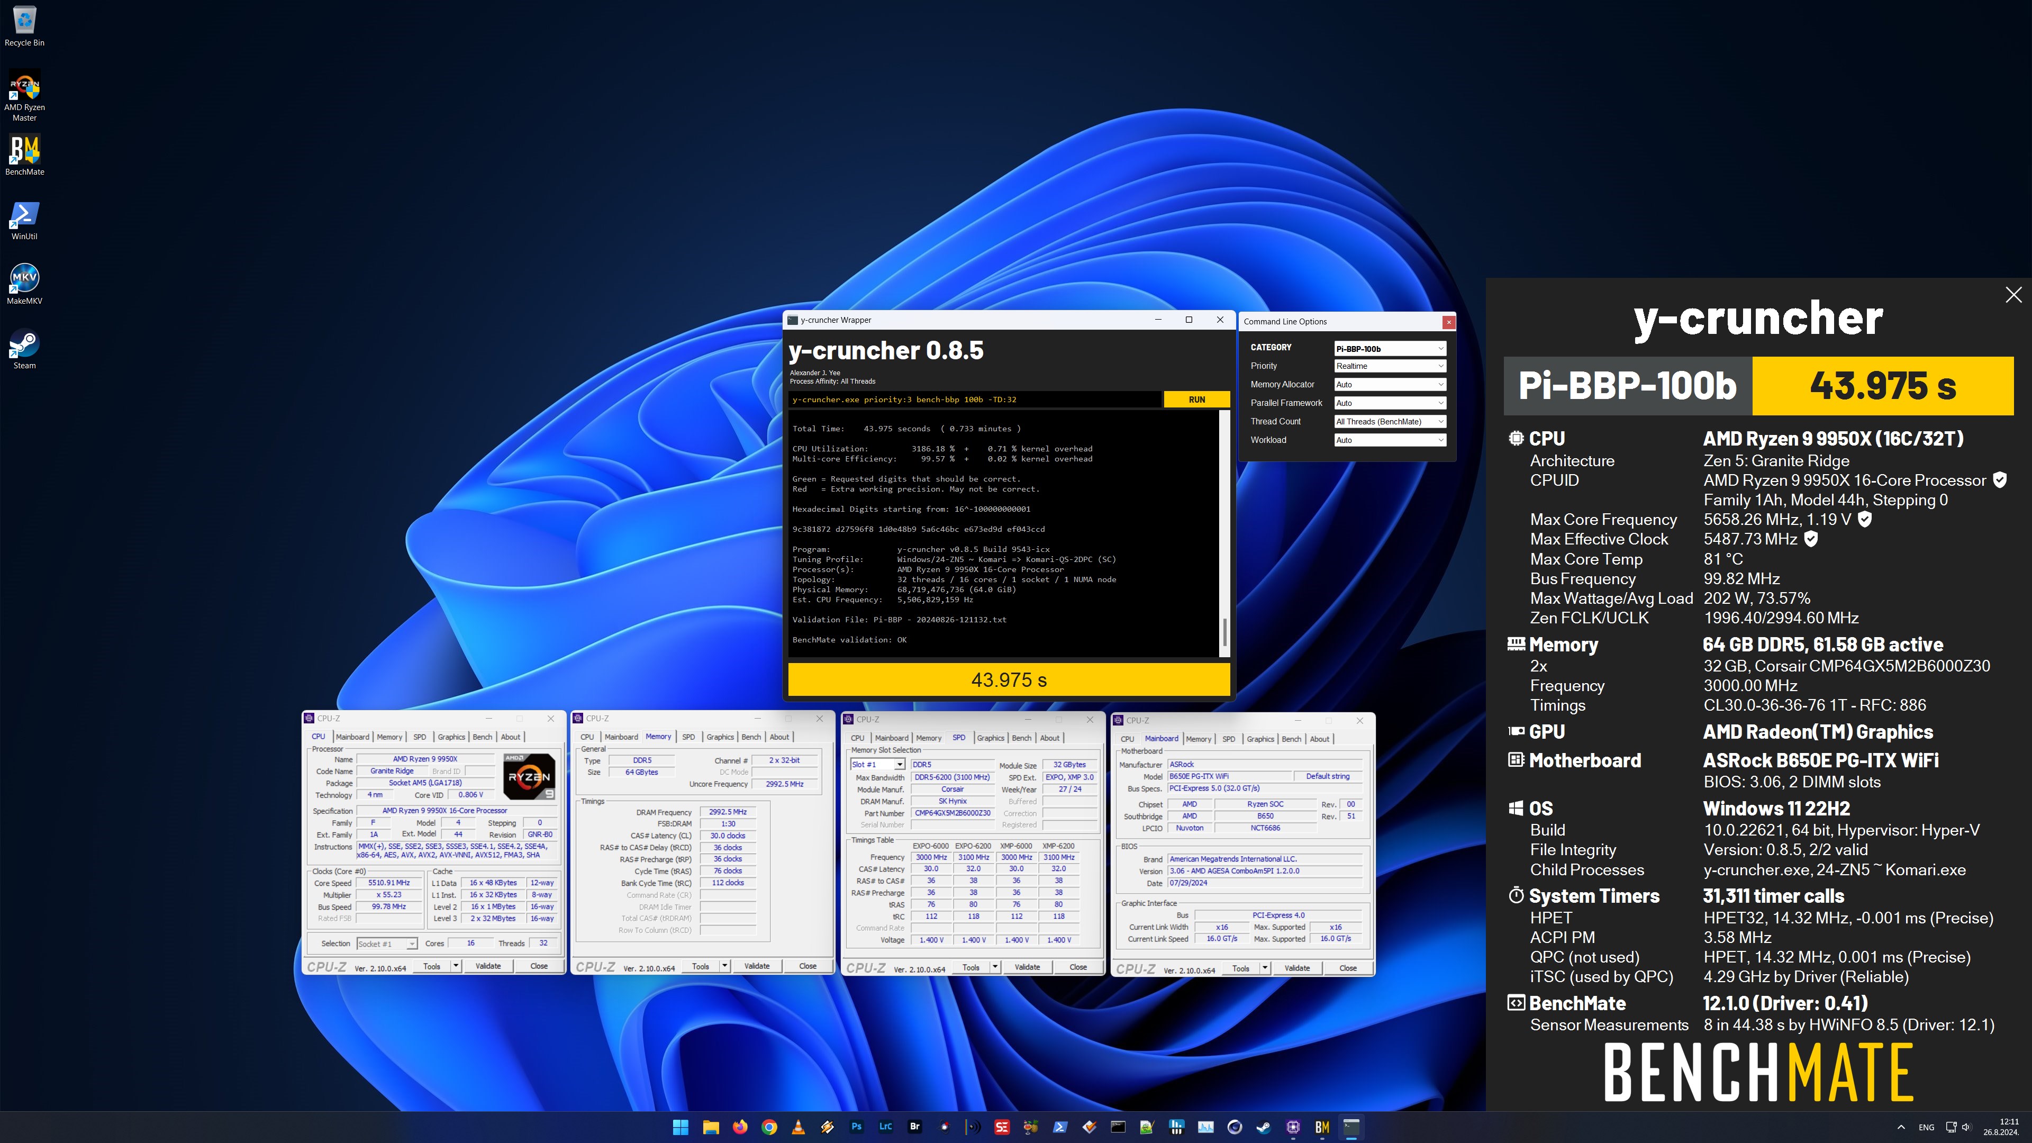The height and width of the screenshot is (1143, 2032).
Task: Click the "BenchMate validation: OK" output line
Action: [x=849, y=640]
